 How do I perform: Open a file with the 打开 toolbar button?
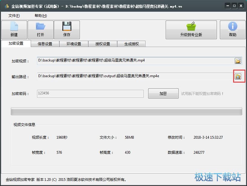41,30
